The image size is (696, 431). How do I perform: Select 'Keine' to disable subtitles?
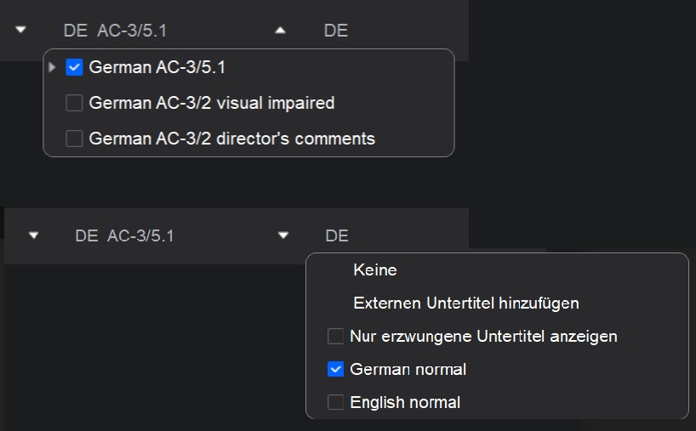point(375,270)
